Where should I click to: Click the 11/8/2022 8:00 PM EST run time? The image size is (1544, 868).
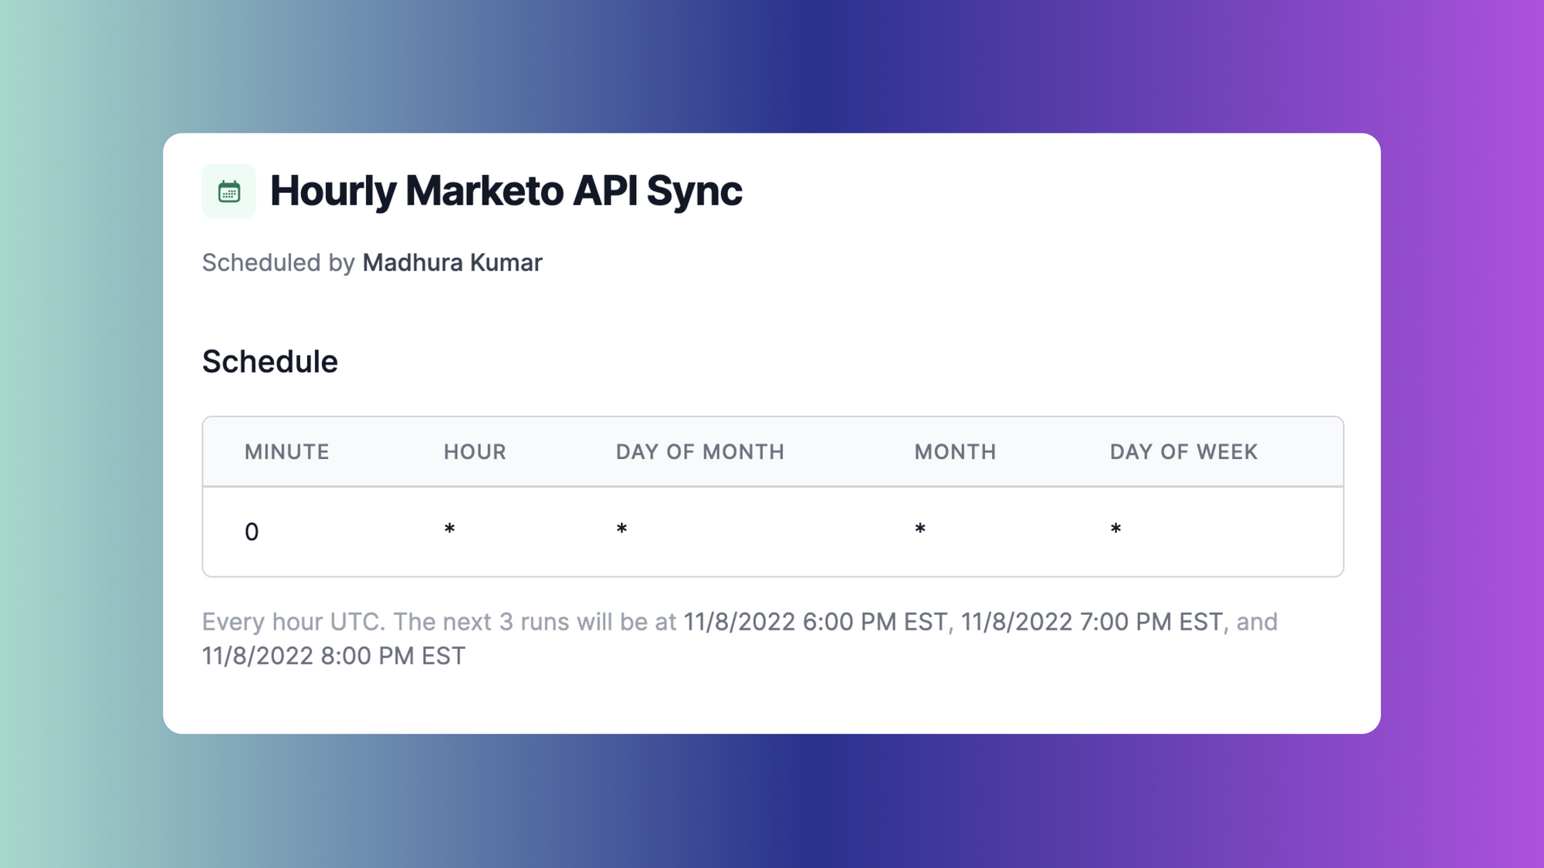[334, 656]
